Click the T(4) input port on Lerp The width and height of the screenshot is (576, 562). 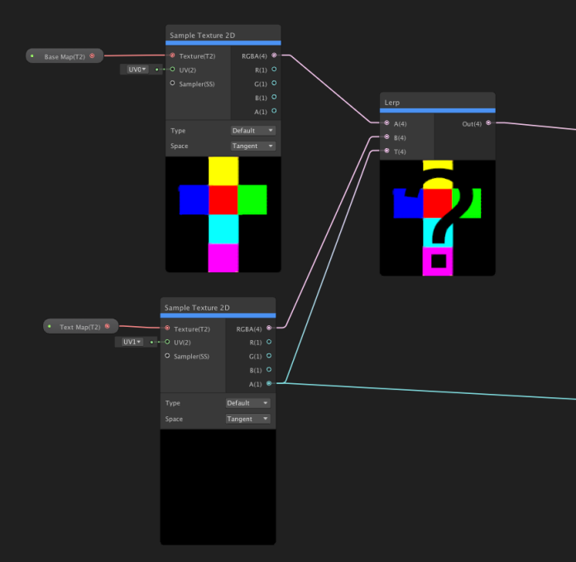coord(386,151)
